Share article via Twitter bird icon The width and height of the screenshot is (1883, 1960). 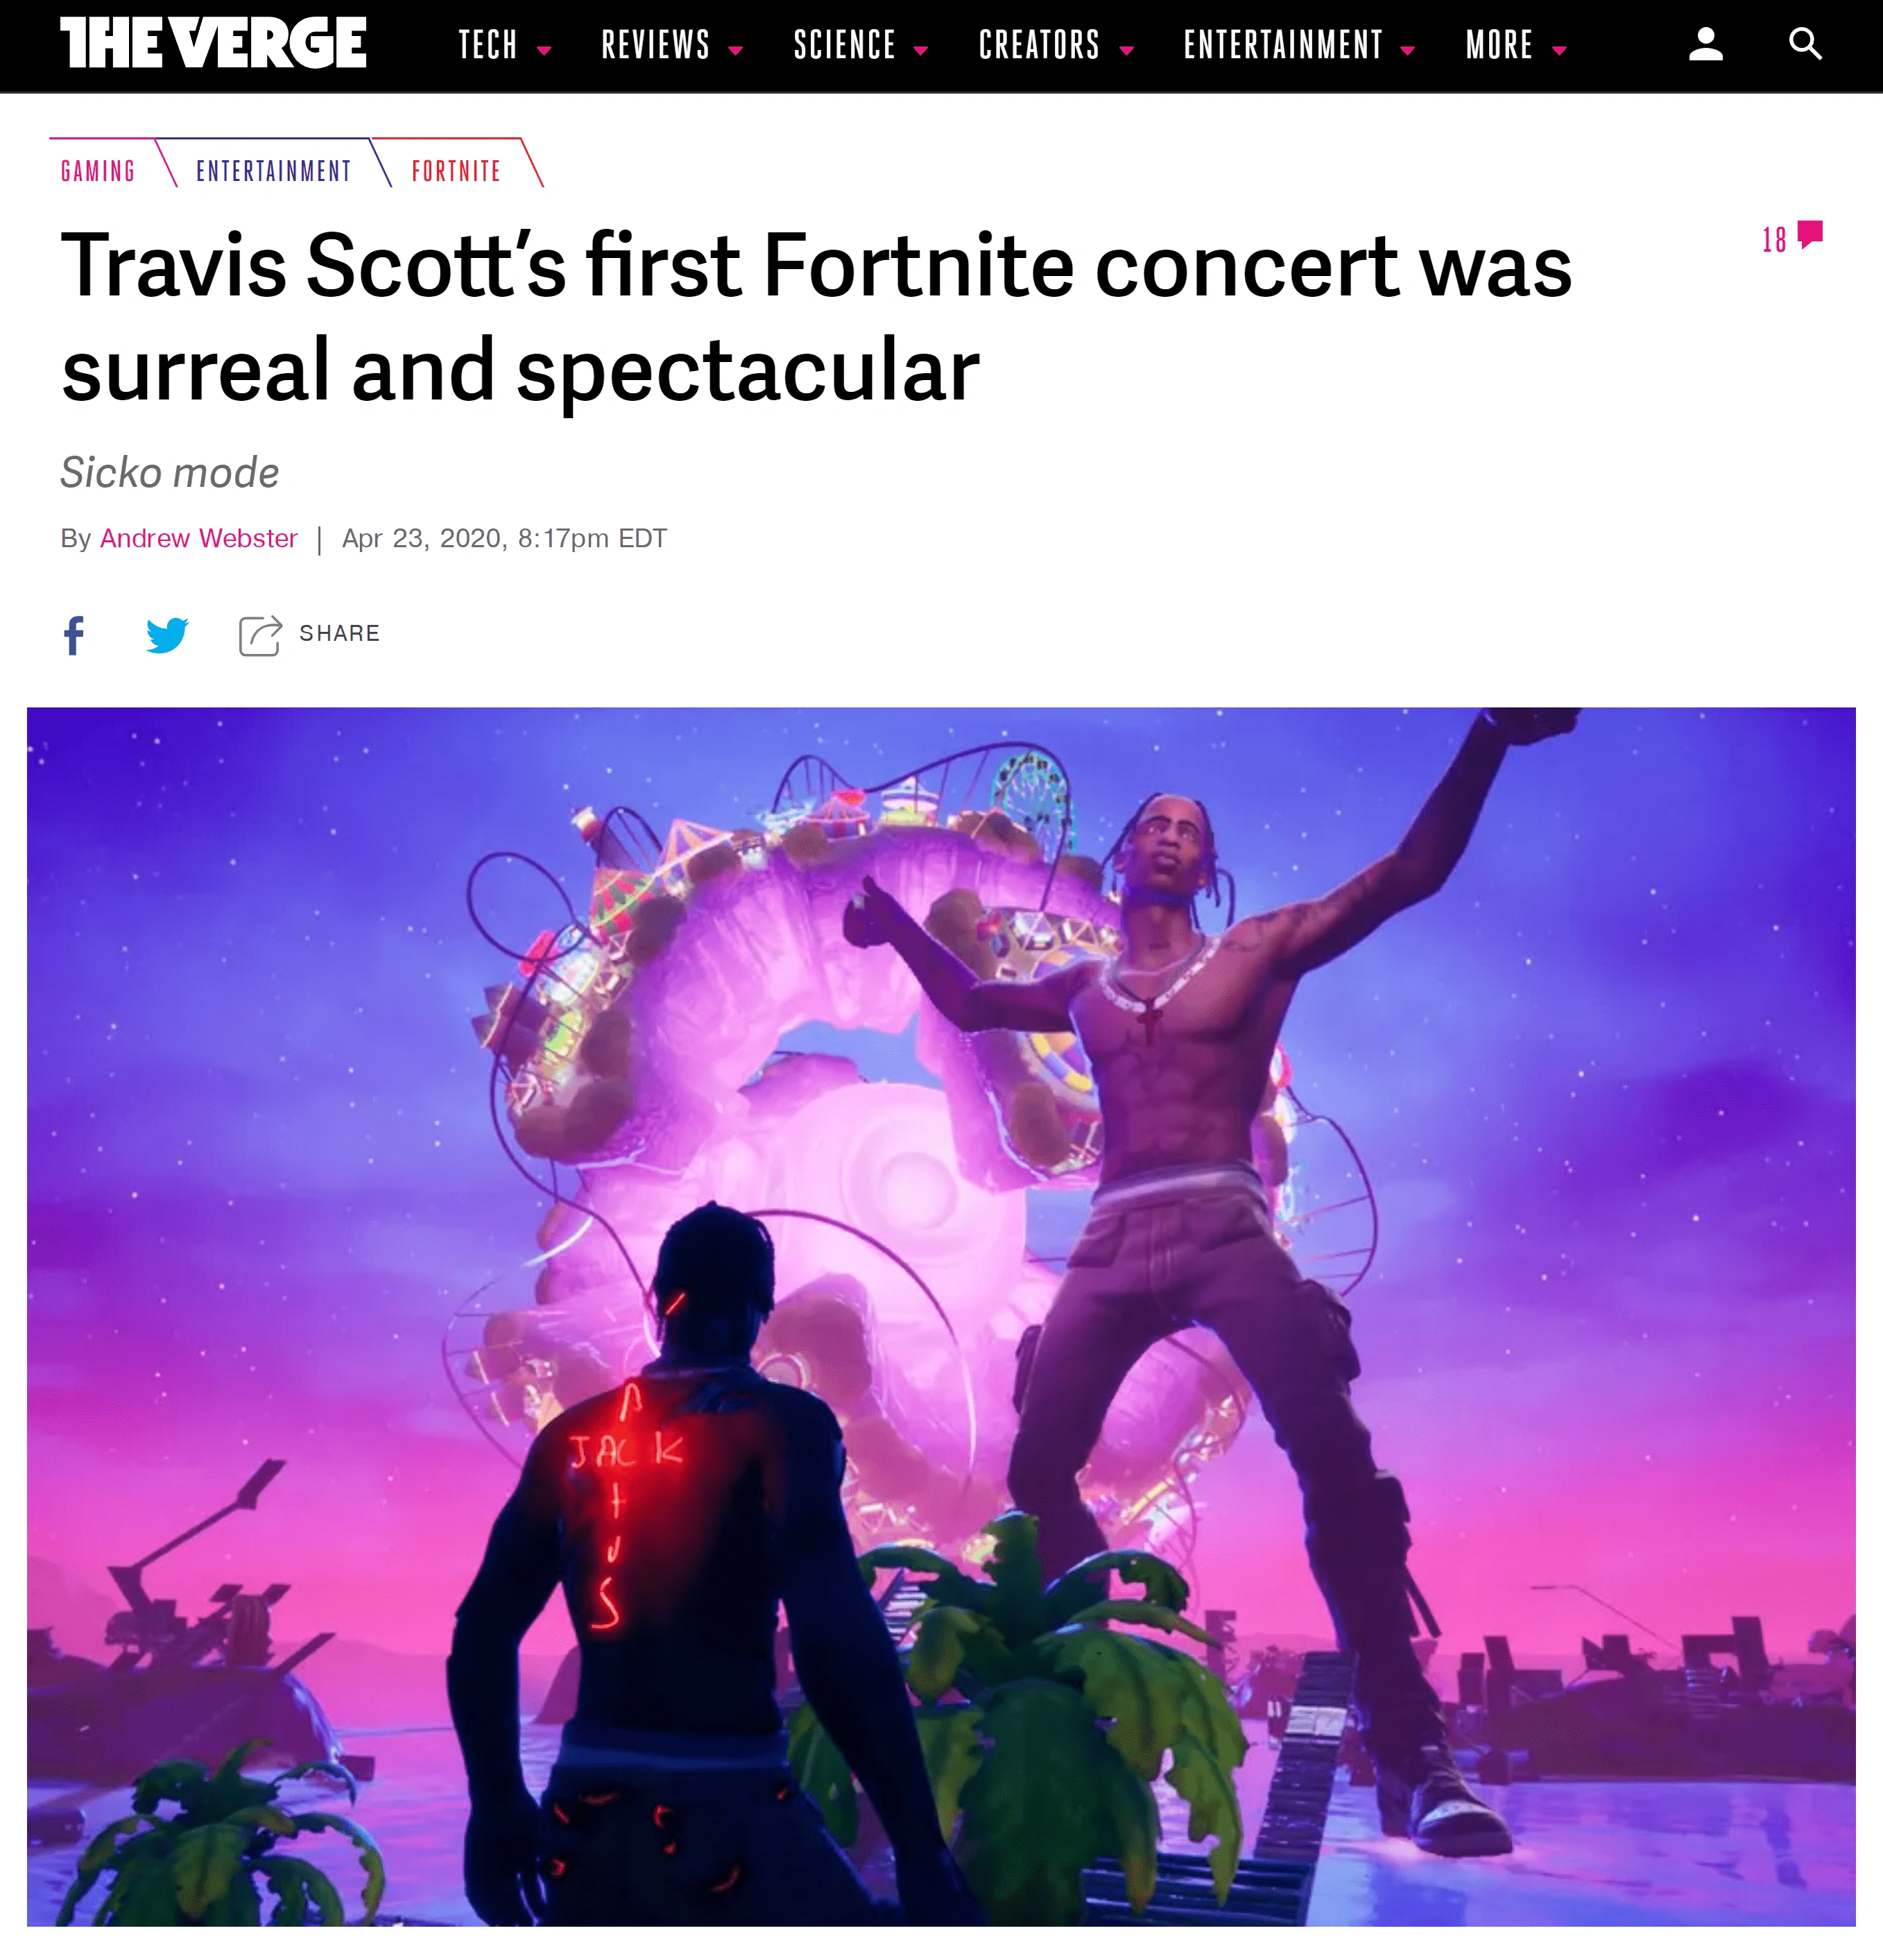click(167, 635)
